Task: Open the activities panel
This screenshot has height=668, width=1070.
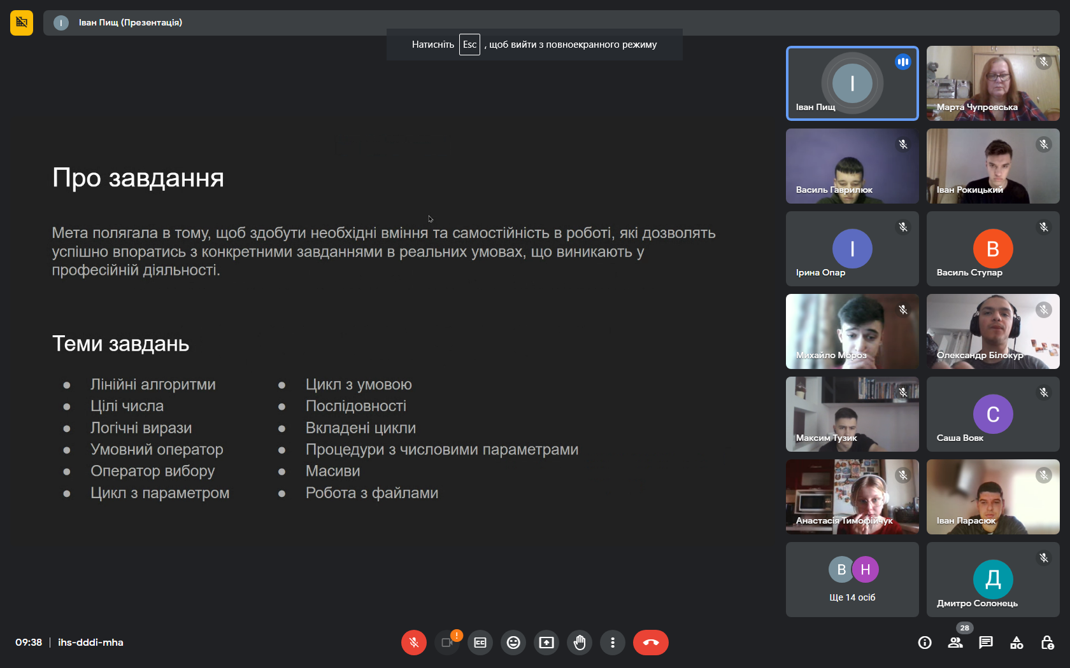Action: [x=1016, y=643]
